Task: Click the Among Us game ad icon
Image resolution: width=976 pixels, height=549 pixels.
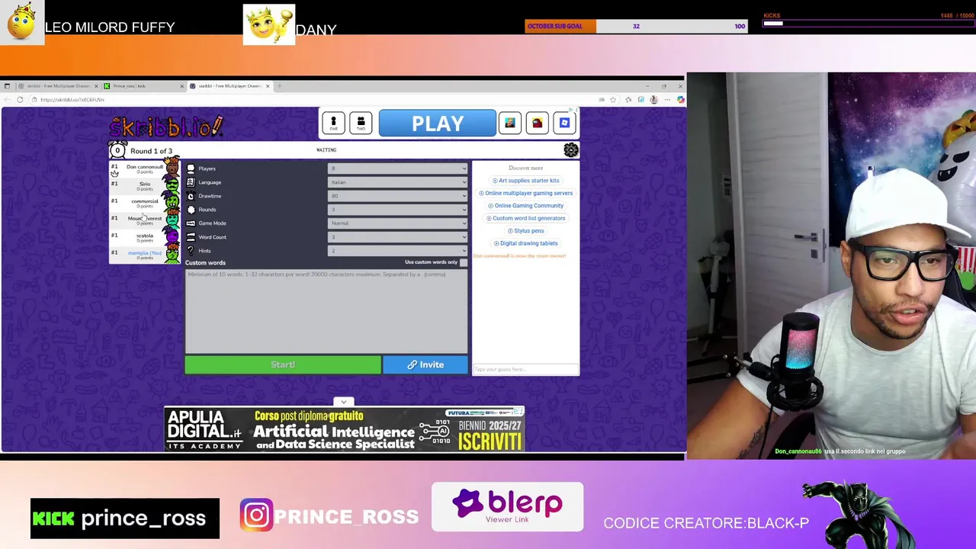Action: point(538,123)
